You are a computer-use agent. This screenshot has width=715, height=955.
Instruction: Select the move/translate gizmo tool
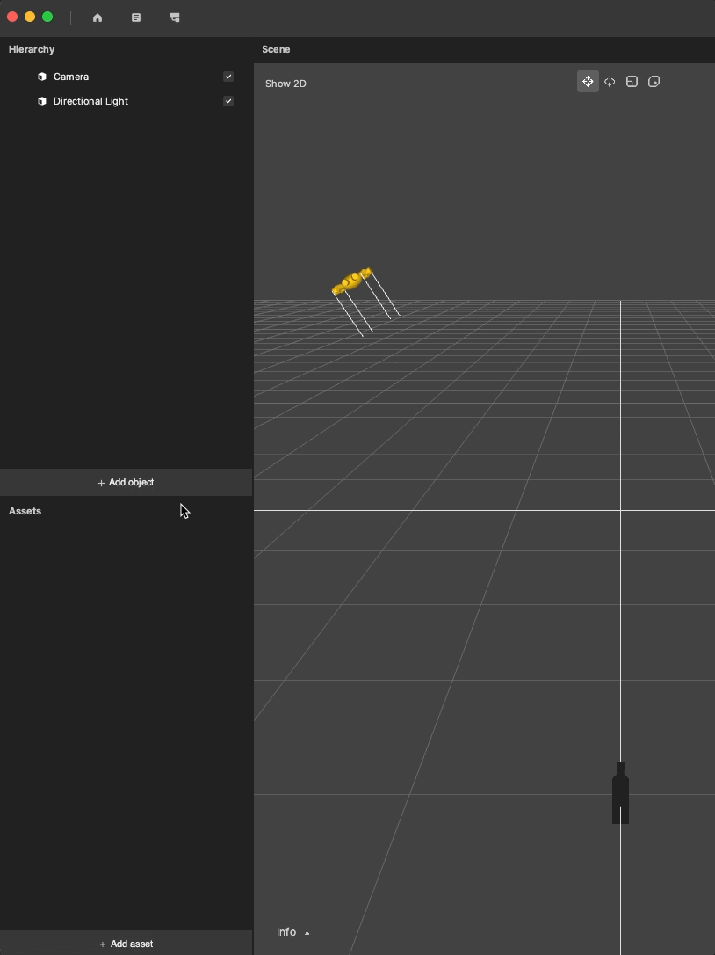pos(588,82)
